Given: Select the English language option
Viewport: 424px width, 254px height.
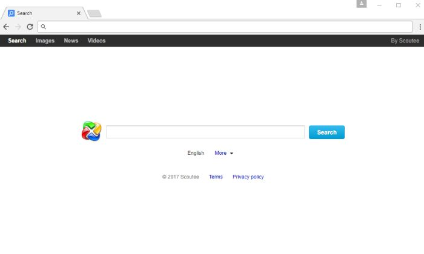Looking at the screenshot, I should (196, 153).
